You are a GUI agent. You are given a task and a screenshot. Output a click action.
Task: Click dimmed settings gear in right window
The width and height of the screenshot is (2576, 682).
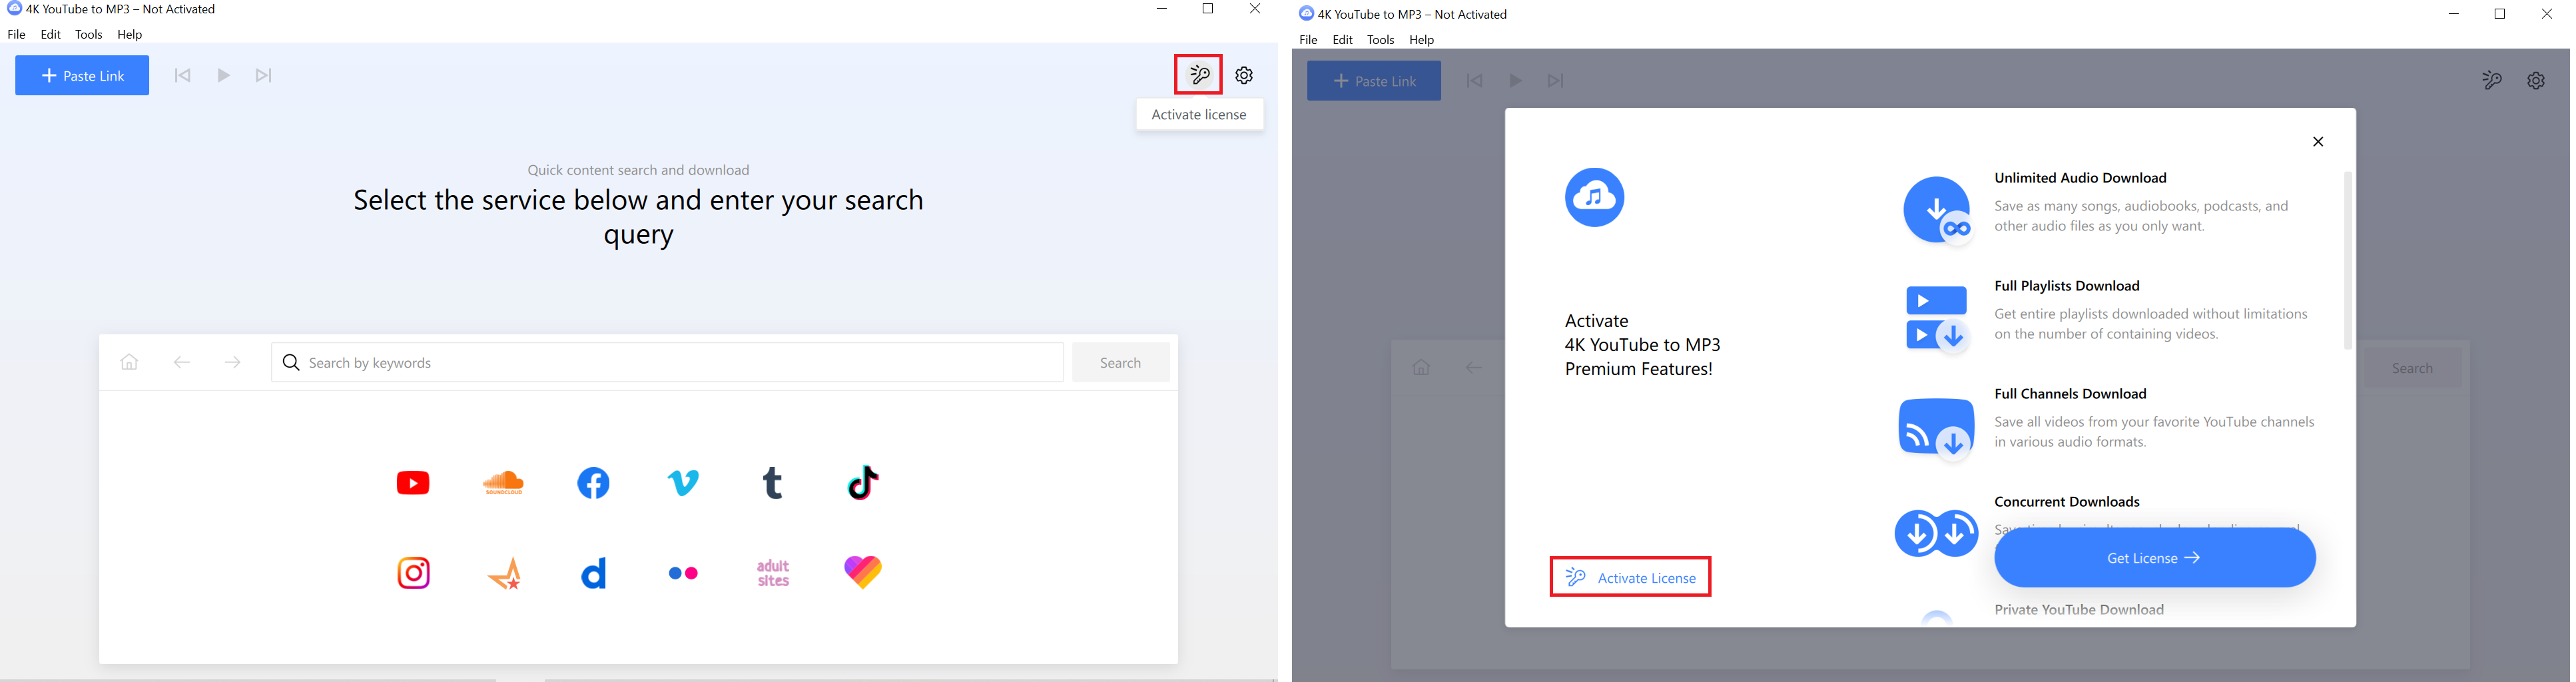2535,81
